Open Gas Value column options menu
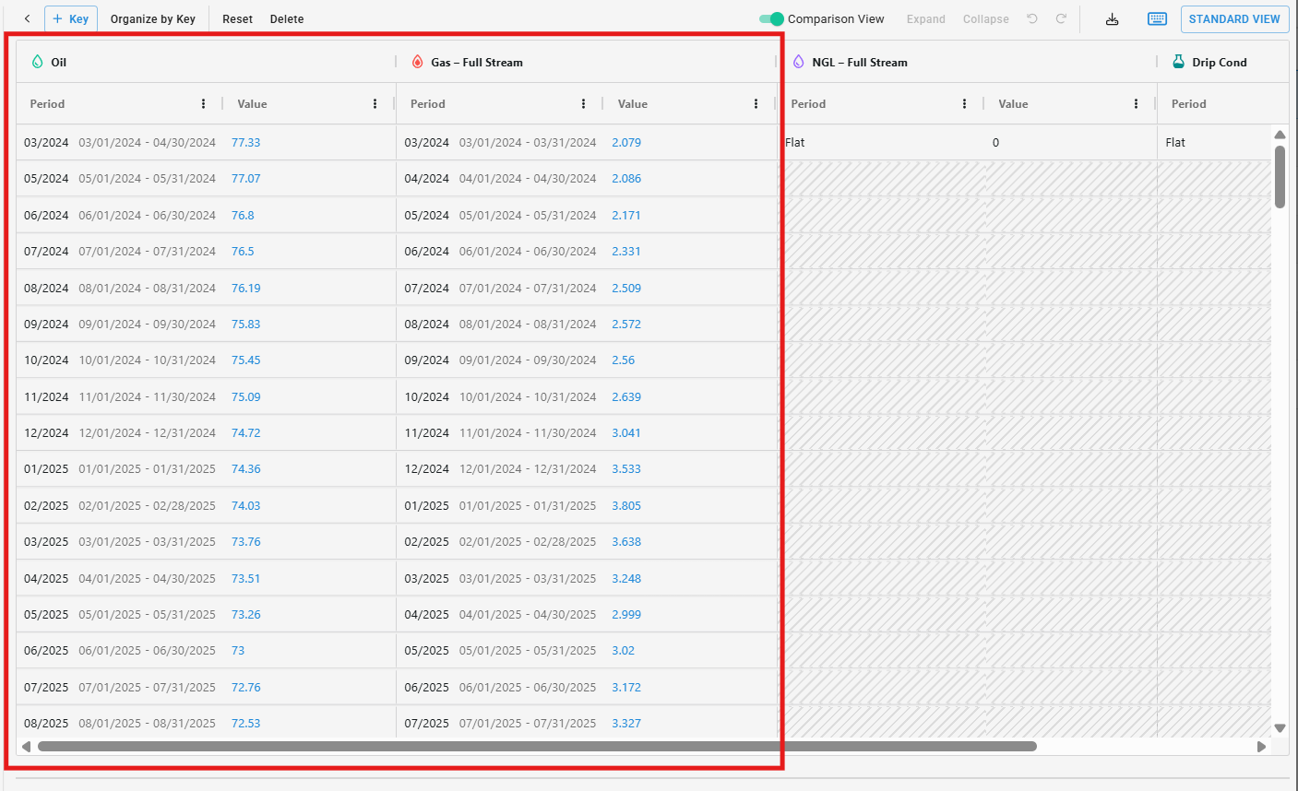 click(756, 104)
